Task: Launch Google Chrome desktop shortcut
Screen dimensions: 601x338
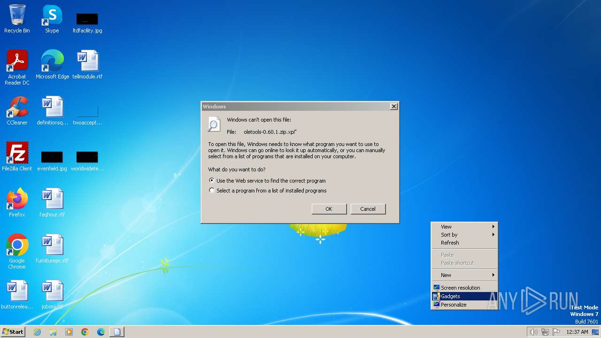Action: click(17, 252)
